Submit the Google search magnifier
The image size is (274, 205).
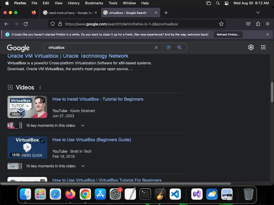(179, 48)
